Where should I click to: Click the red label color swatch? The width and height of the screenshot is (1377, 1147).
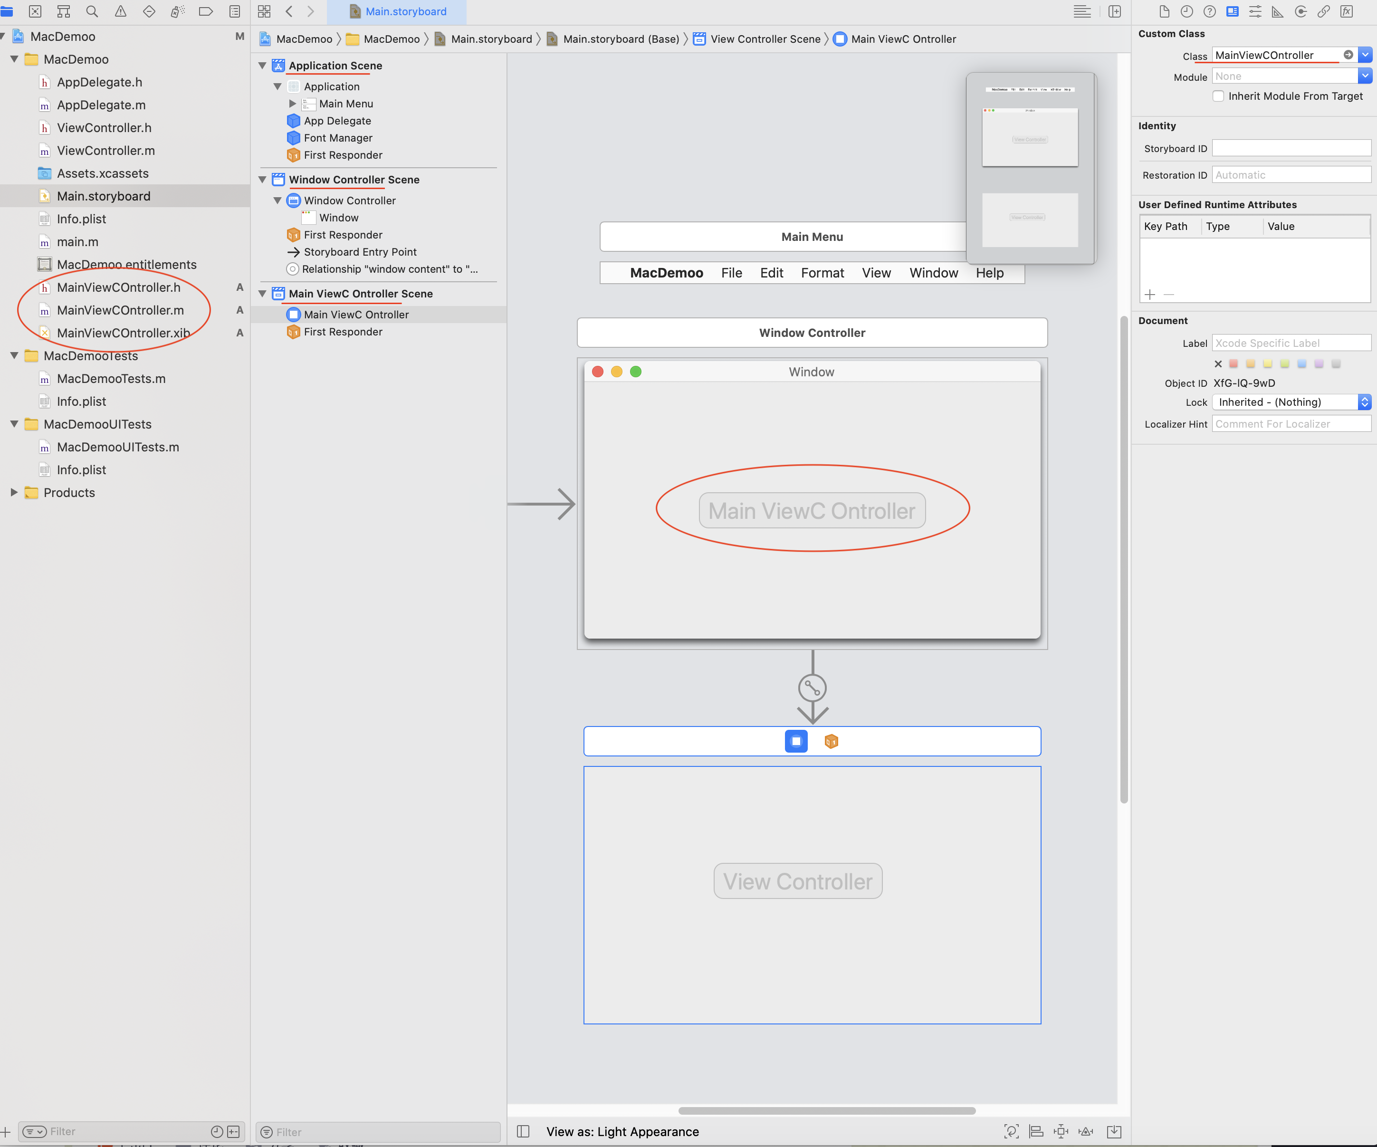(x=1234, y=363)
